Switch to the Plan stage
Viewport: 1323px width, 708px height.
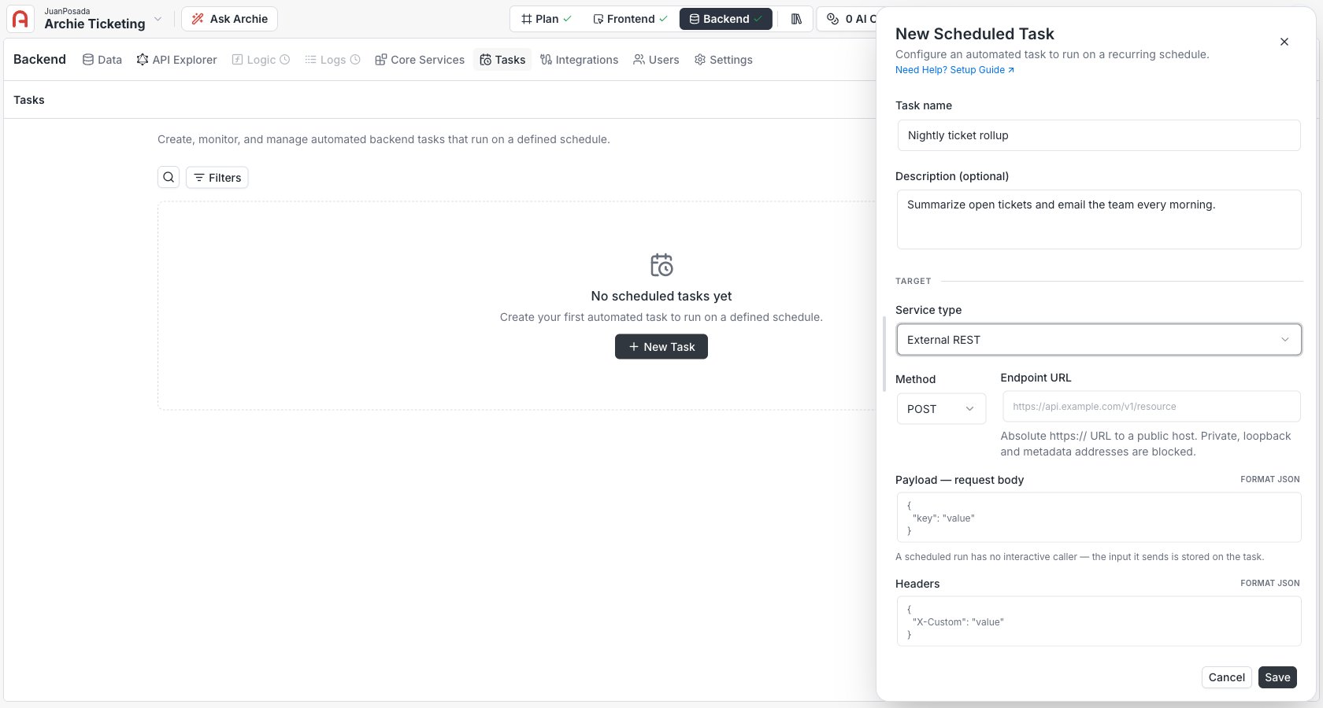point(547,19)
